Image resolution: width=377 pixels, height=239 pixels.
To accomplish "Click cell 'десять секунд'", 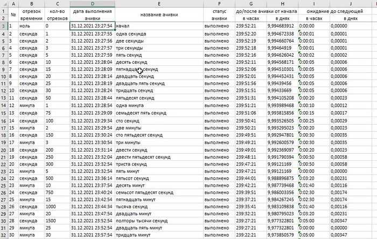I will (x=159, y=62).
